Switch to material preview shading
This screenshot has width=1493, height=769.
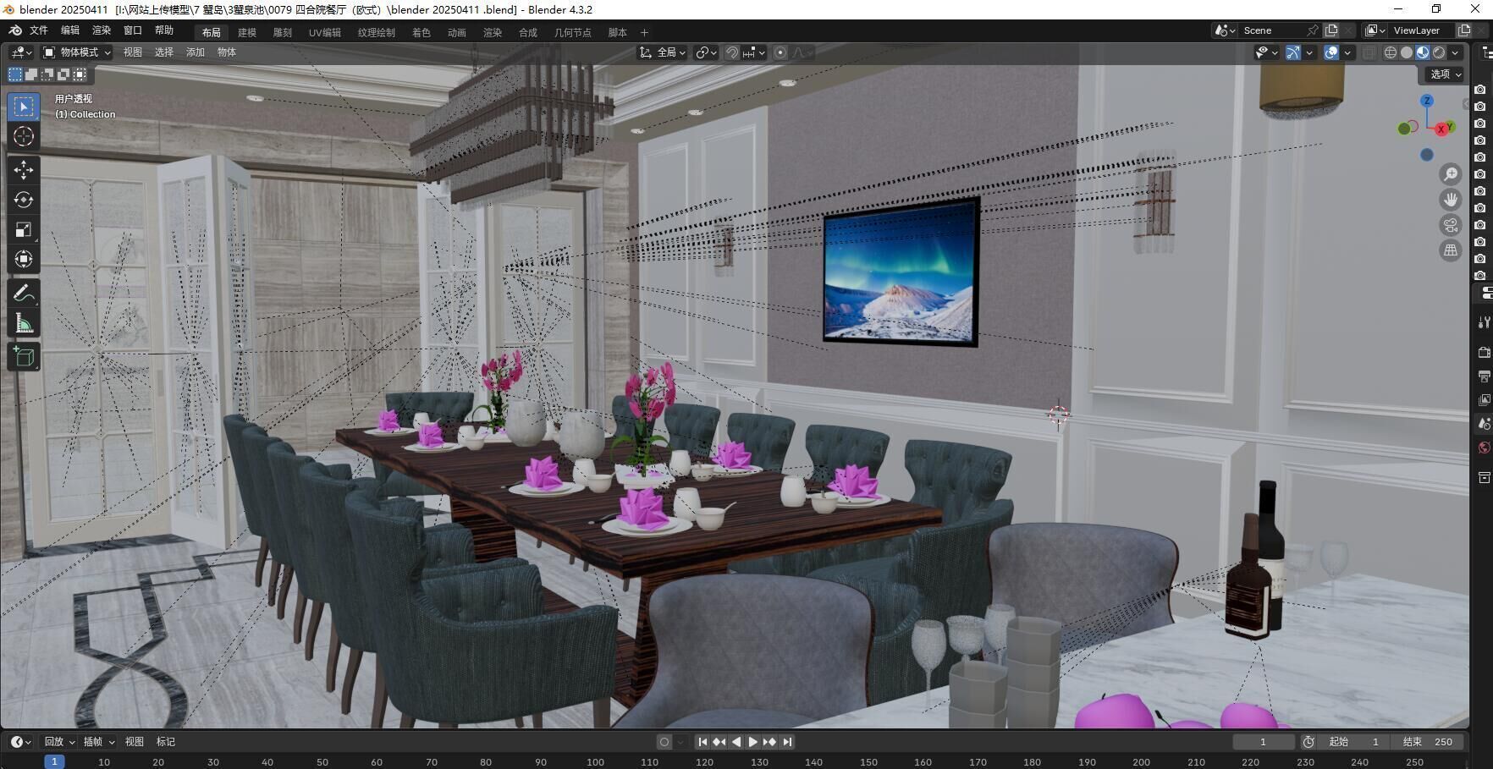pos(1423,52)
